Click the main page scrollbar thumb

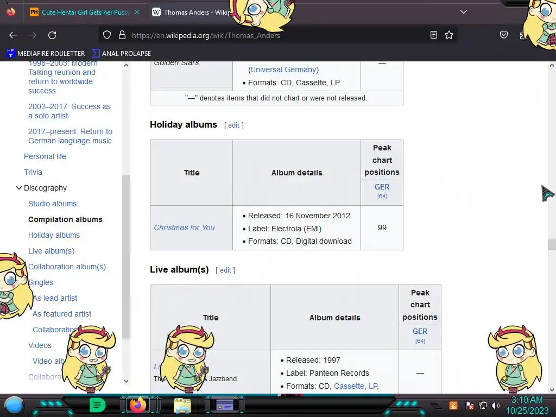click(552, 244)
